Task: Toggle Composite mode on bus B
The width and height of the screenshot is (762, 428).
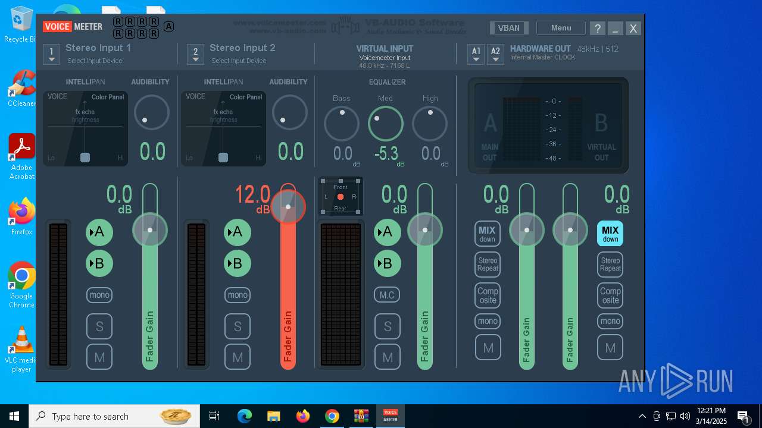Action: [610, 295]
